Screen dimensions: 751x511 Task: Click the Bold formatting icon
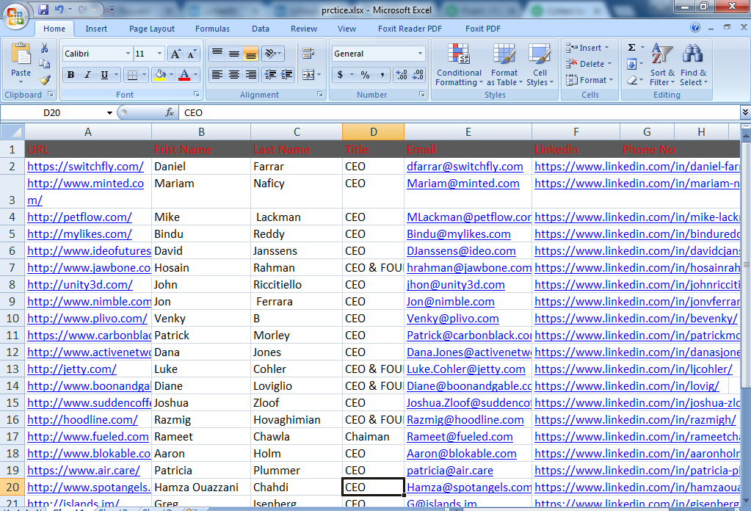70,75
